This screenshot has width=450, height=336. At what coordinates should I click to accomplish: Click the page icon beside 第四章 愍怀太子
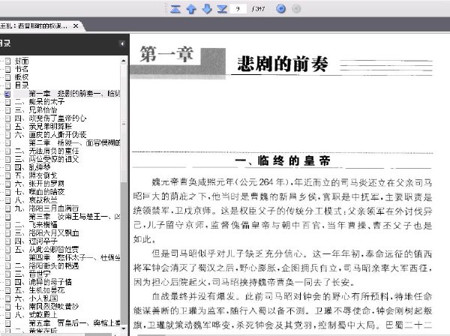tap(7, 258)
